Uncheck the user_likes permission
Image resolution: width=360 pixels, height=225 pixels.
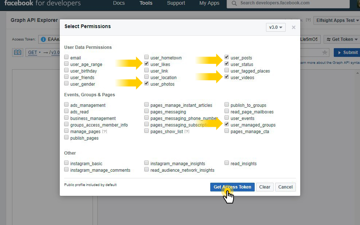tap(146, 64)
